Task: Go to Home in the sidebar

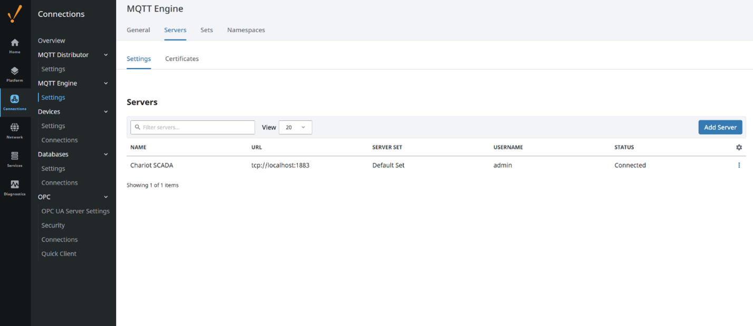Action: (x=15, y=46)
